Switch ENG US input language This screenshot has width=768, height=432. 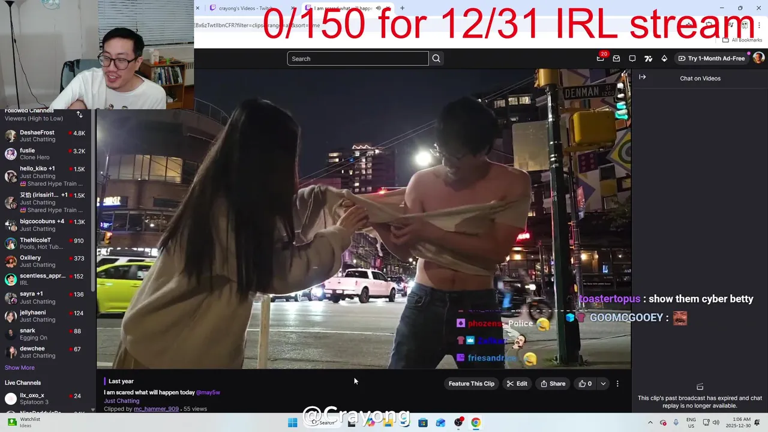click(691, 422)
